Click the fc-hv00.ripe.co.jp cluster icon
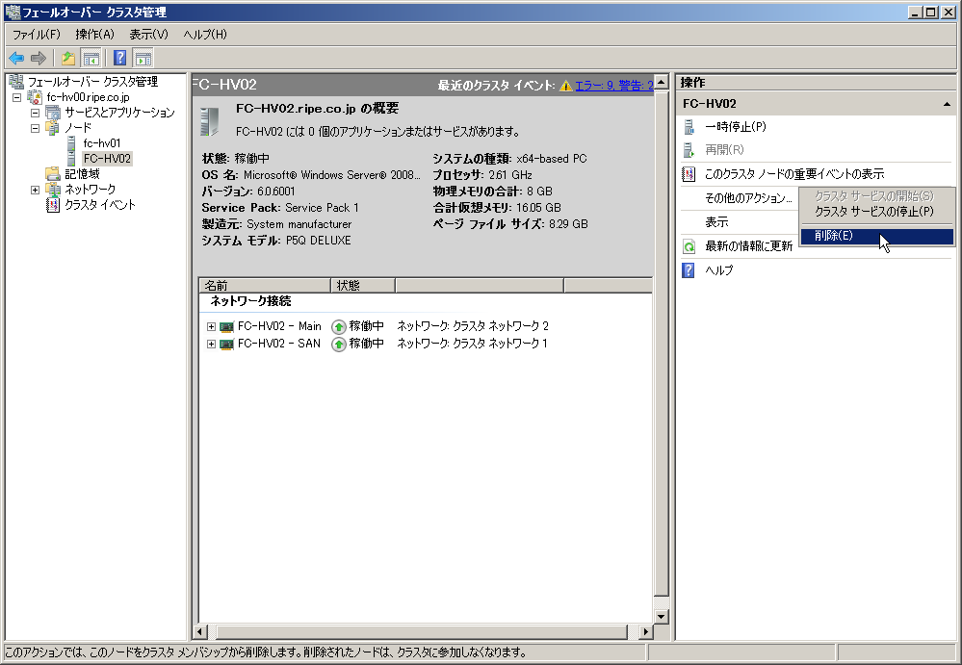962x665 pixels. [x=35, y=97]
